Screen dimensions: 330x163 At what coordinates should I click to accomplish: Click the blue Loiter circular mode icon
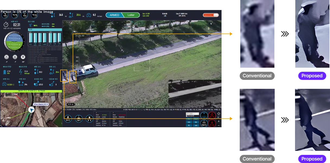click(x=204, y=115)
